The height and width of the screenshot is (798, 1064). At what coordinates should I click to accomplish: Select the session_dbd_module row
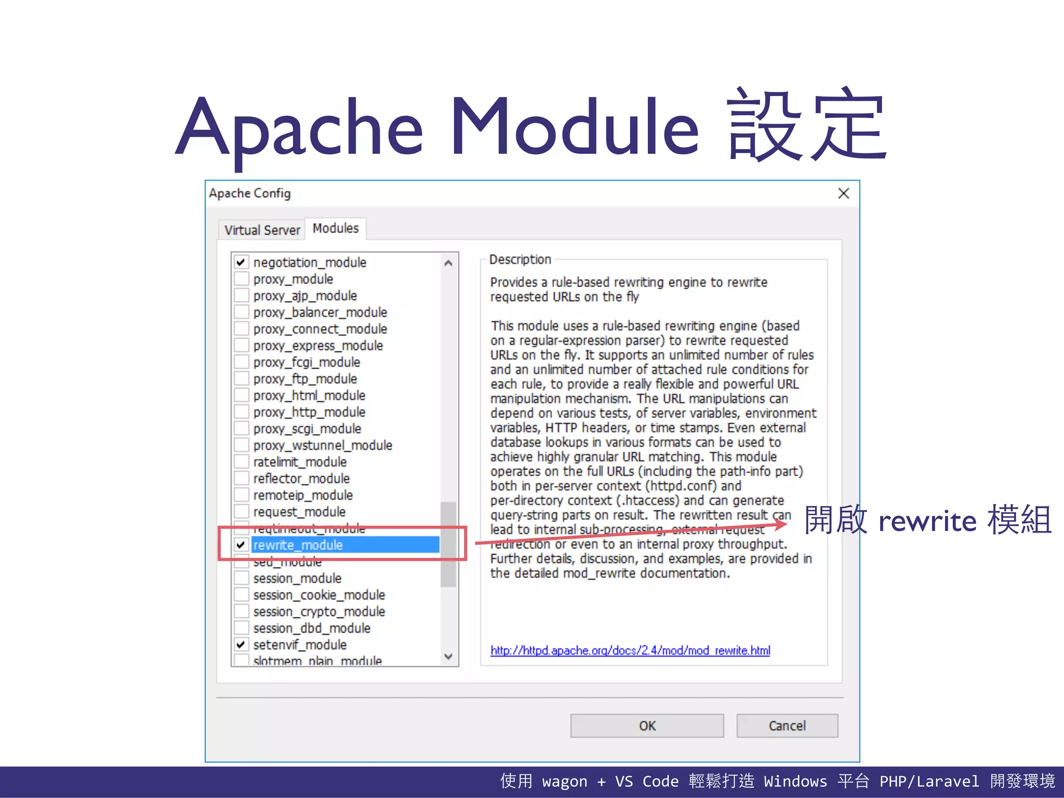(x=312, y=628)
